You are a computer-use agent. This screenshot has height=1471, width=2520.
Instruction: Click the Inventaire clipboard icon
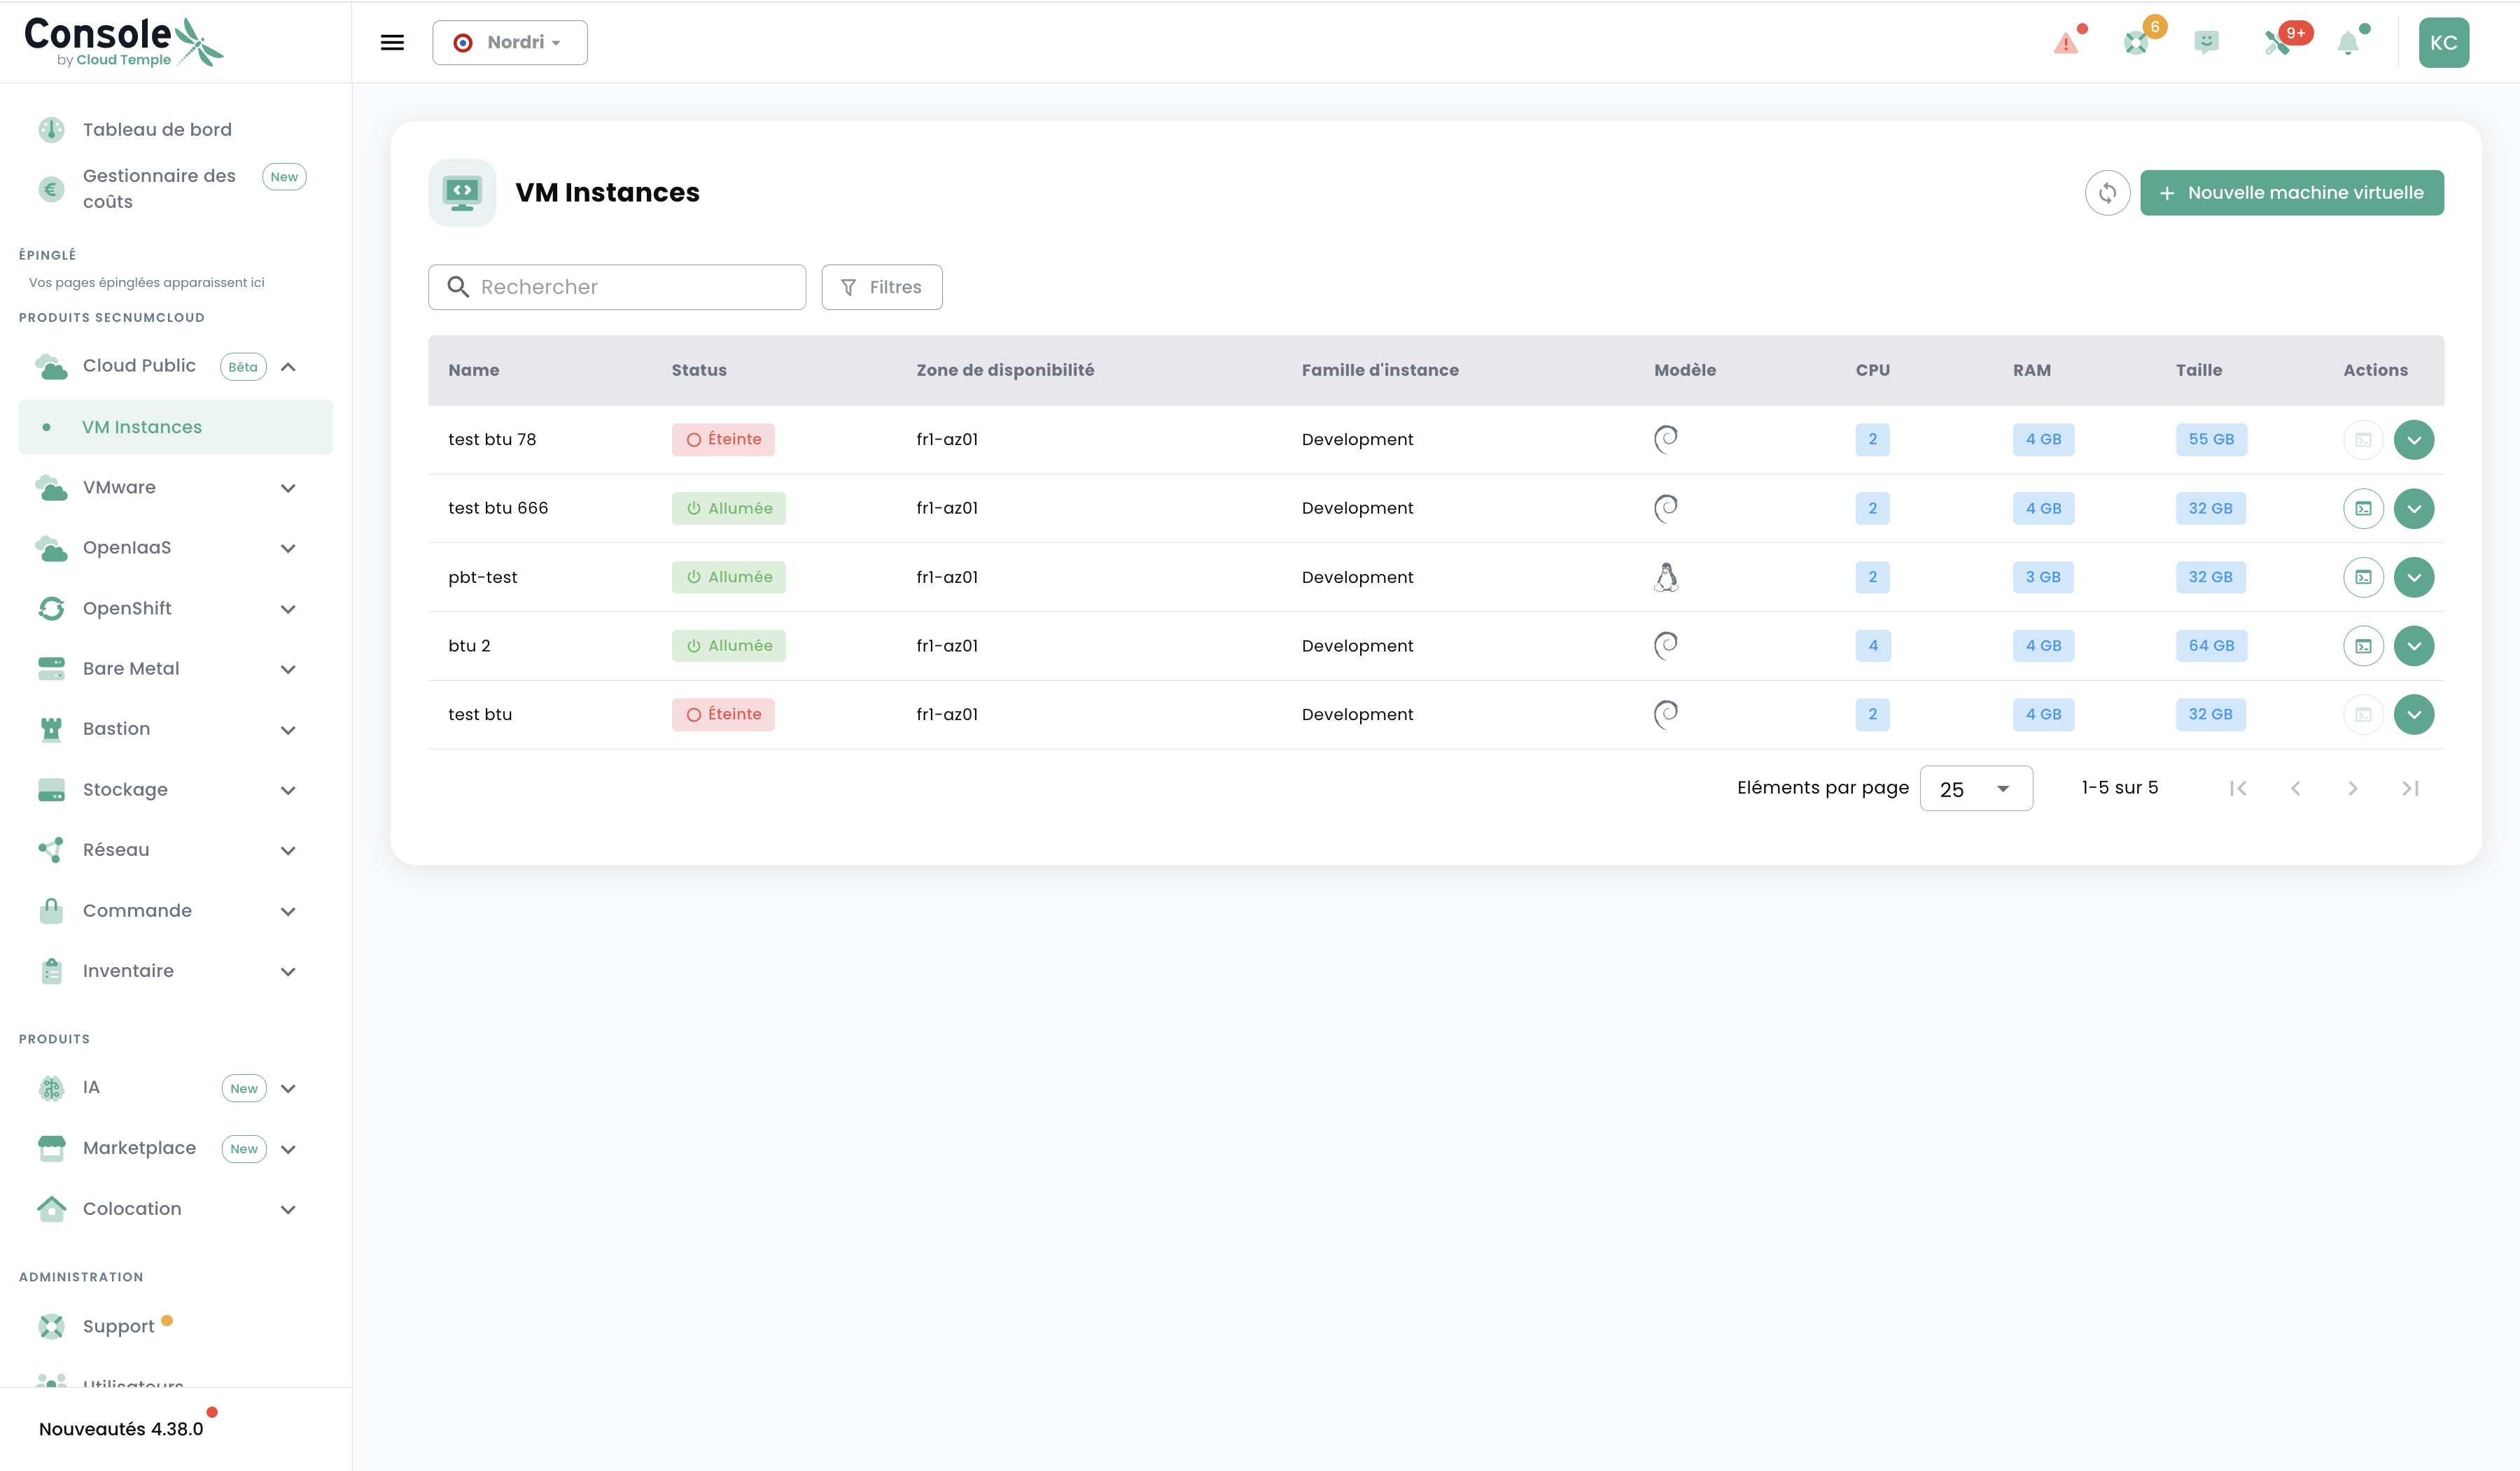pos(51,971)
